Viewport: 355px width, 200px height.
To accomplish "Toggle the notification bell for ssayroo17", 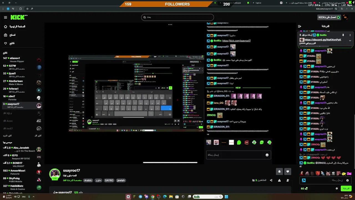I will coord(279,172).
